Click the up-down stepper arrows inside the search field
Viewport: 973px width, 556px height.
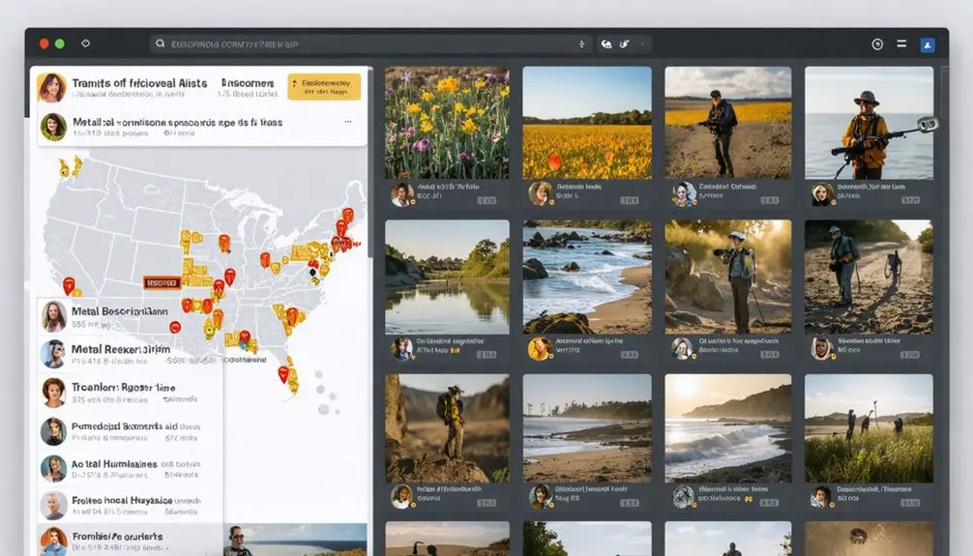pyautogui.click(x=581, y=44)
